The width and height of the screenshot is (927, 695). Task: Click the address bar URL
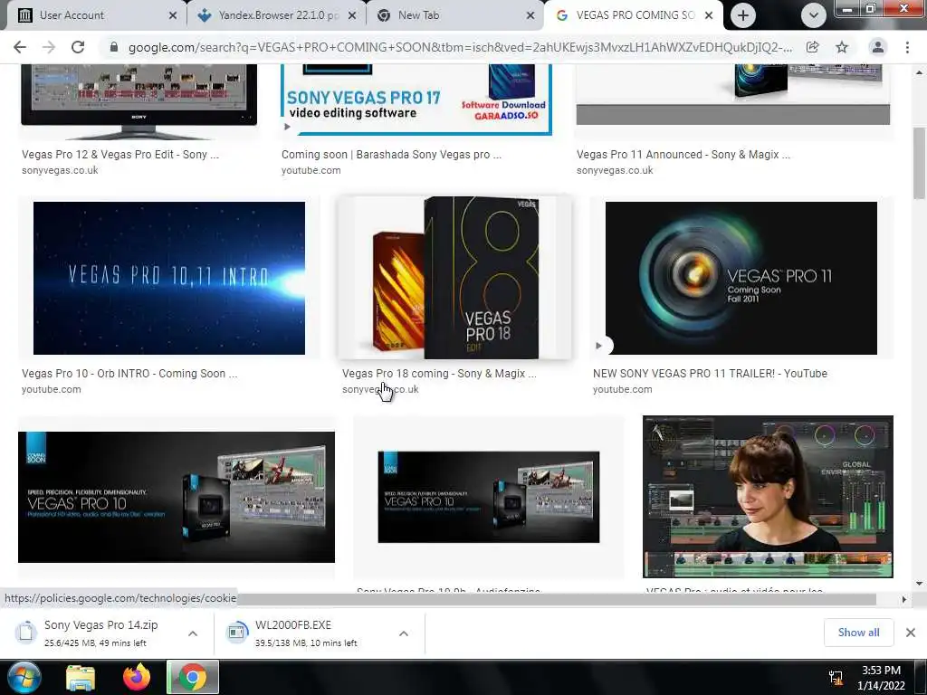pos(460,47)
